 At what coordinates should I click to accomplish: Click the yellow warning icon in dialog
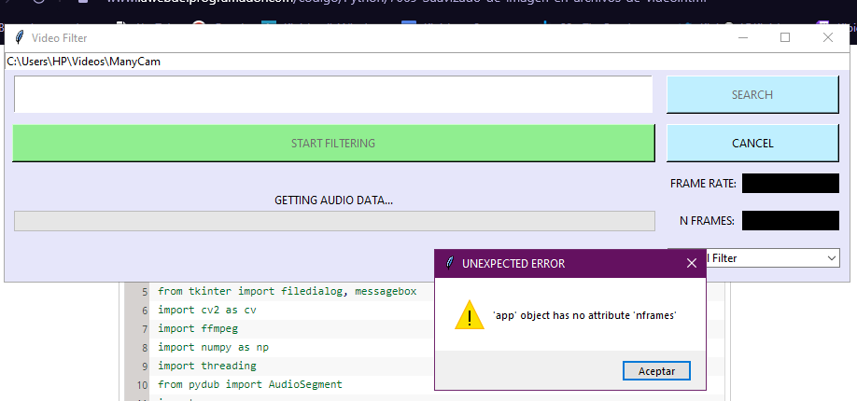click(x=470, y=315)
